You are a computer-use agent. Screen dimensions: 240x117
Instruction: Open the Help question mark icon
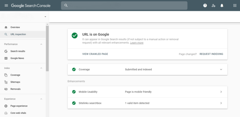[205, 5]
